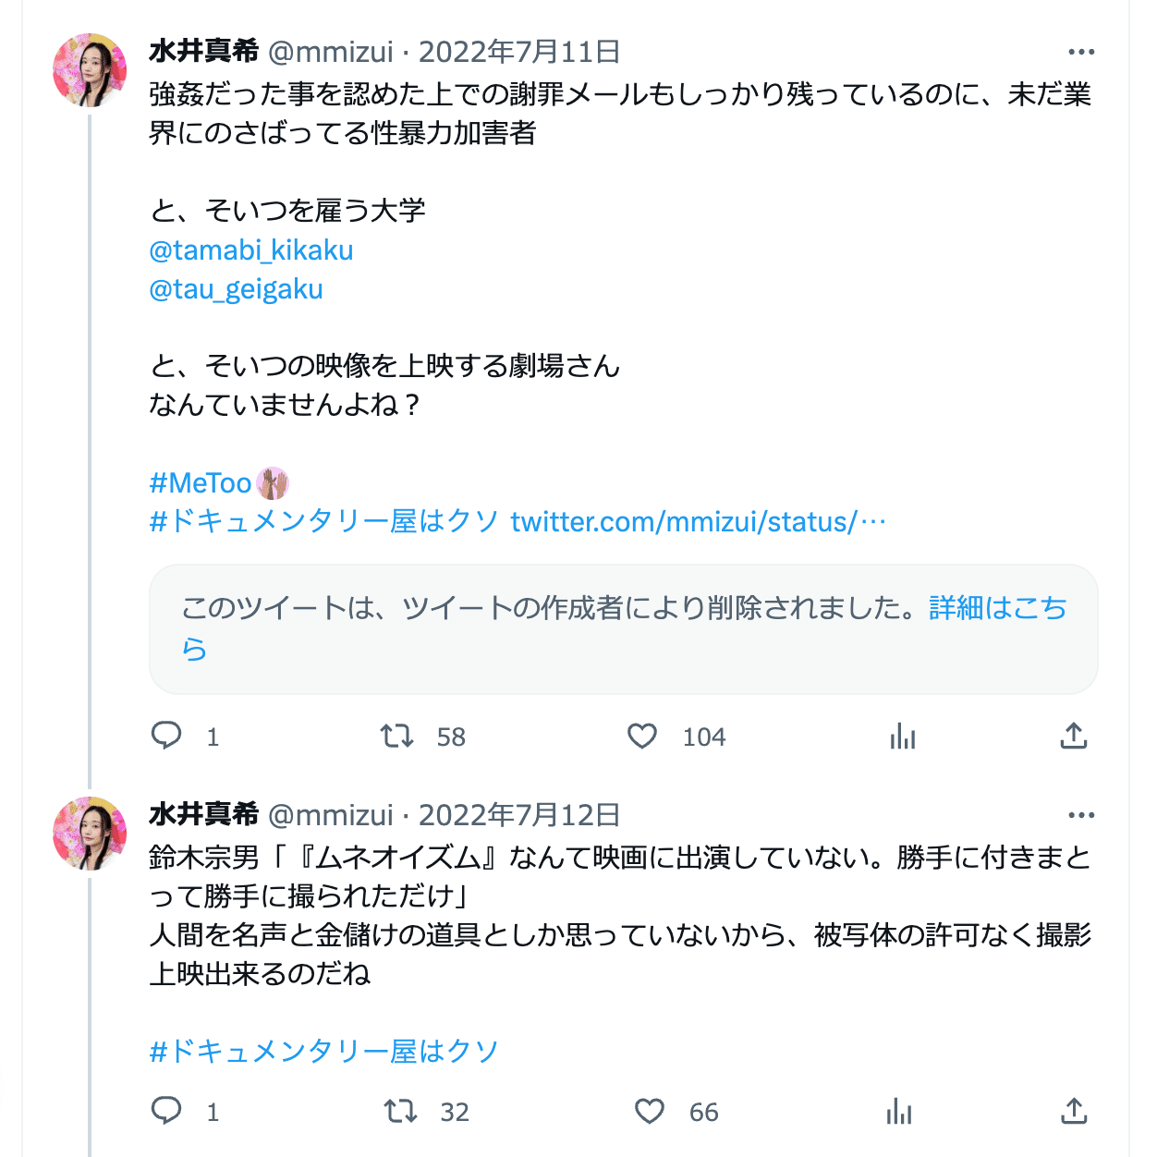Retweet the July 12 tweet
This screenshot has width=1157, height=1157.
401,1111
